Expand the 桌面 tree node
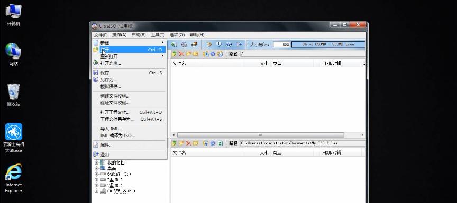 coord(96,168)
